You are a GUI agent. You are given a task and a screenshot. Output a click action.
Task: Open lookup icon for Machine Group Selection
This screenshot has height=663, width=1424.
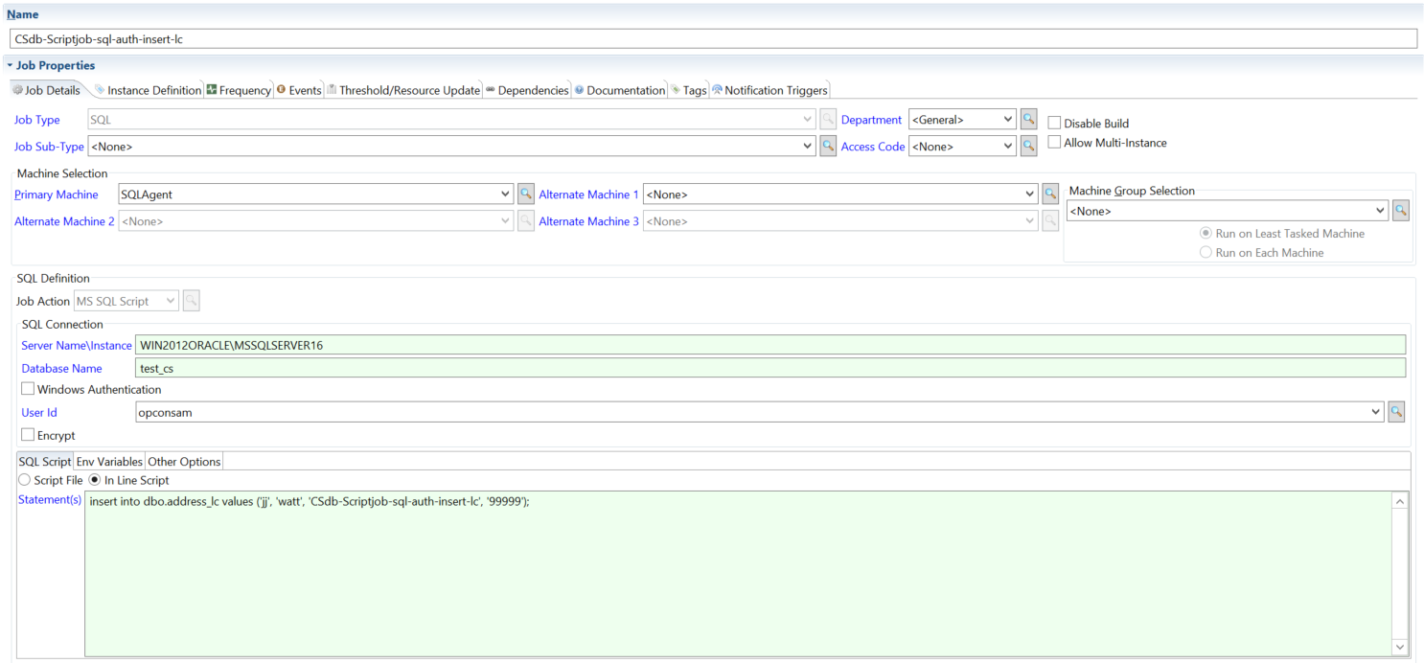[x=1401, y=211]
